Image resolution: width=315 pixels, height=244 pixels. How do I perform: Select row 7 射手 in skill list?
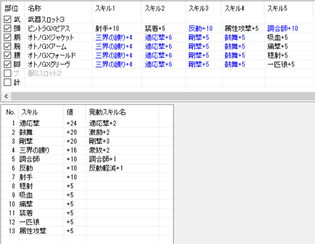point(87,177)
